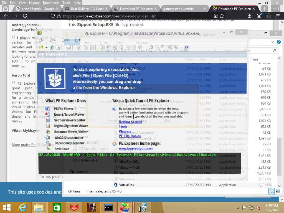
Task: Click the blue Help question-mark icon in PE Explorer toolbar
Action: pyautogui.click(x=186, y=47)
